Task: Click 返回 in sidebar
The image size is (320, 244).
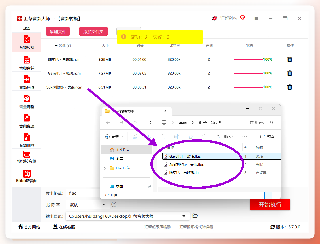Action: tap(27, 28)
